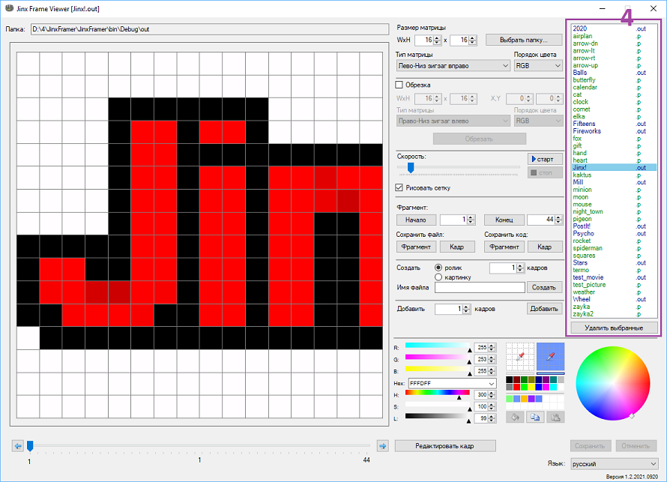
Task: Select the light green custom swatch
Action: [509, 399]
